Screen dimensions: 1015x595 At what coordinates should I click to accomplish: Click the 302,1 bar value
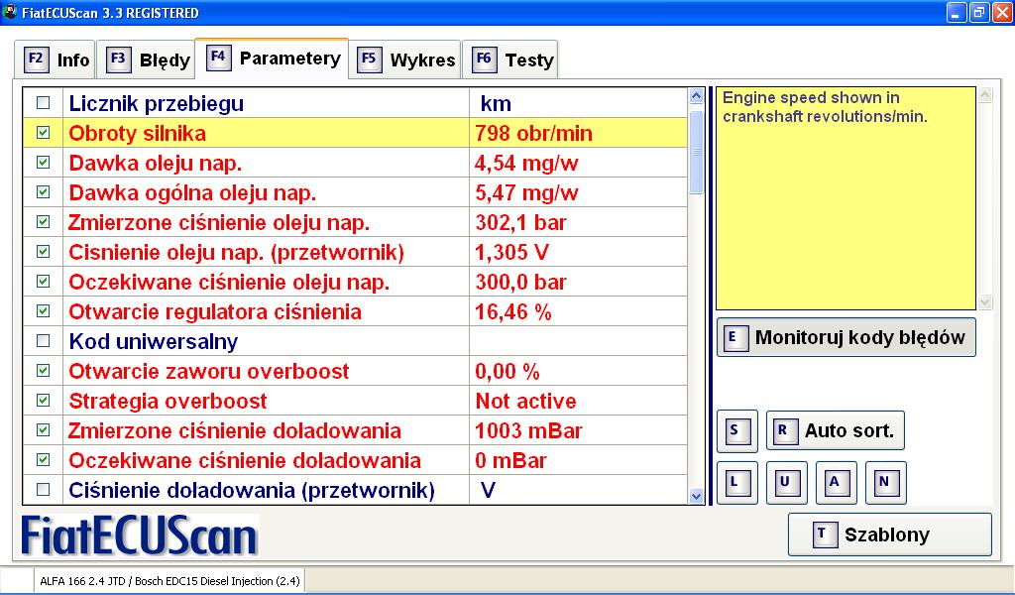(x=520, y=223)
